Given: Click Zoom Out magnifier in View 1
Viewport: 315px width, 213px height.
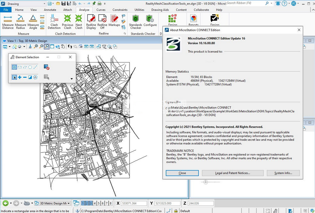Looking at the screenshot, I should click(41, 47).
